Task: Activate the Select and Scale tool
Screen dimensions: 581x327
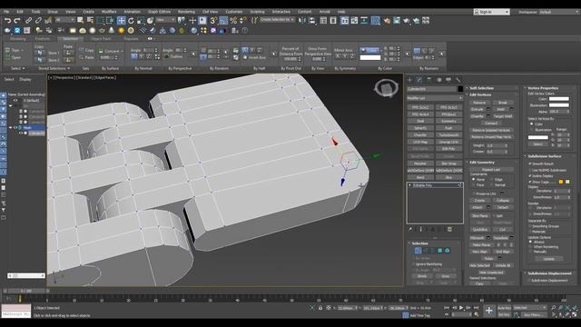Action: click(141, 20)
